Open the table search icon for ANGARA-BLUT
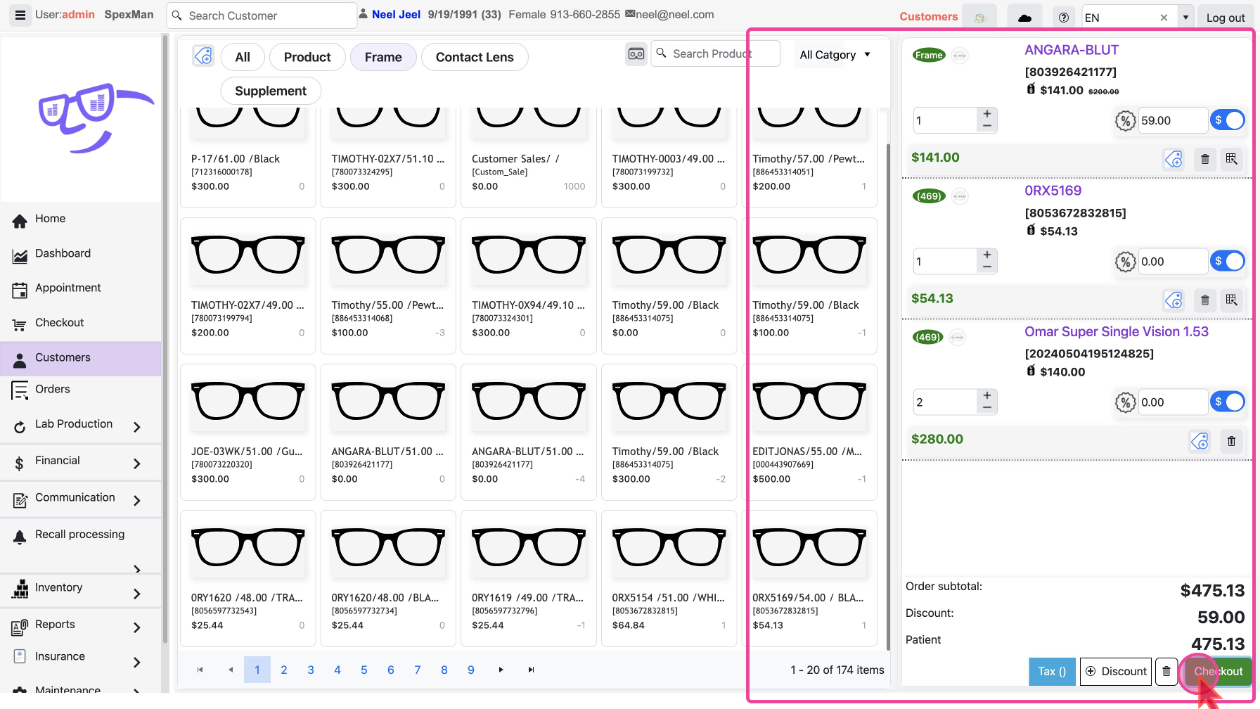 click(1231, 159)
